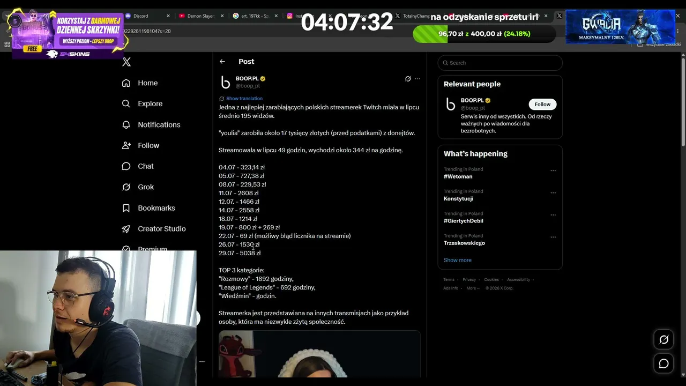Open the @boop_pl handle on the post

click(248, 86)
